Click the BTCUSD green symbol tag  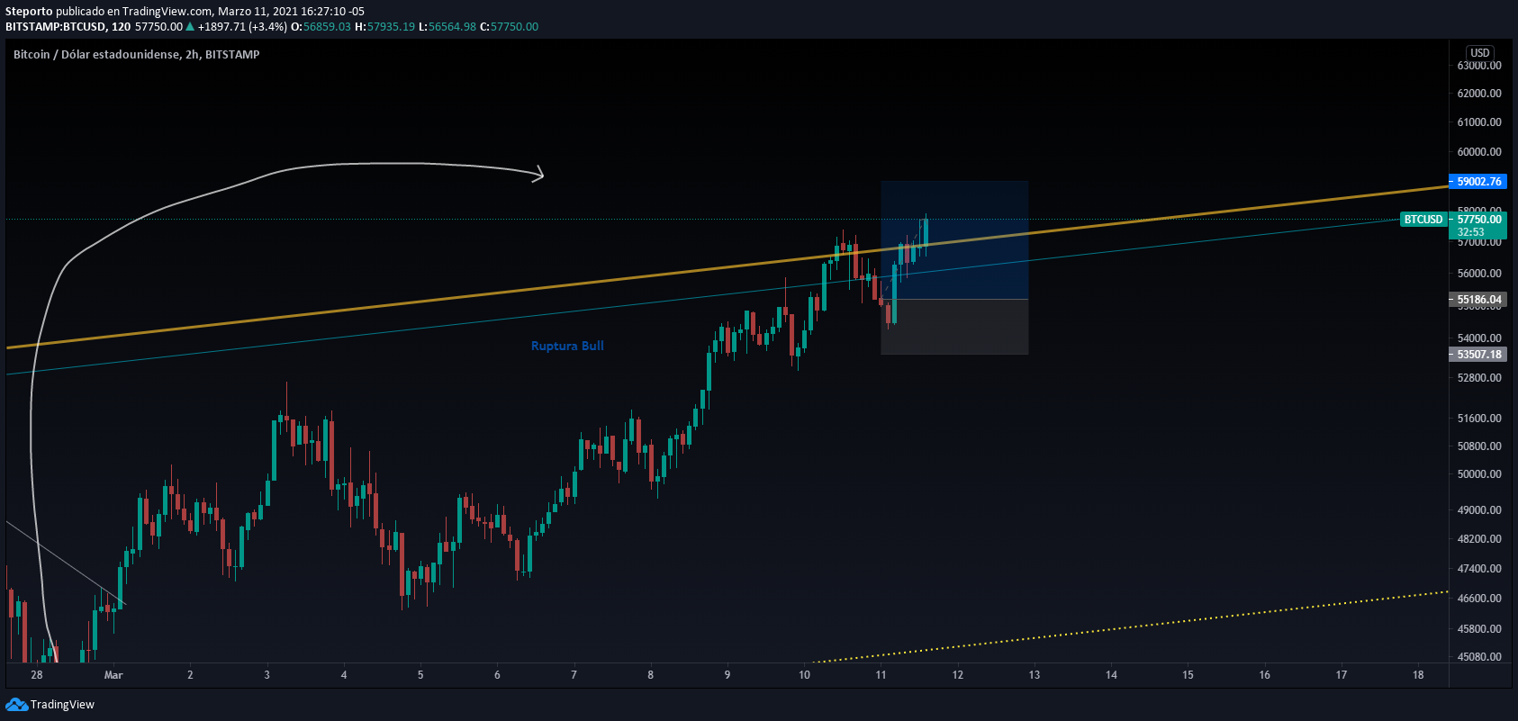coord(1423,220)
